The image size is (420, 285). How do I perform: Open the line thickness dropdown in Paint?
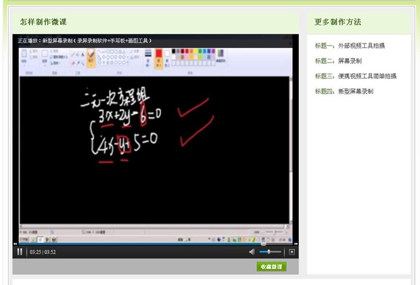pyautogui.click(x=148, y=57)
